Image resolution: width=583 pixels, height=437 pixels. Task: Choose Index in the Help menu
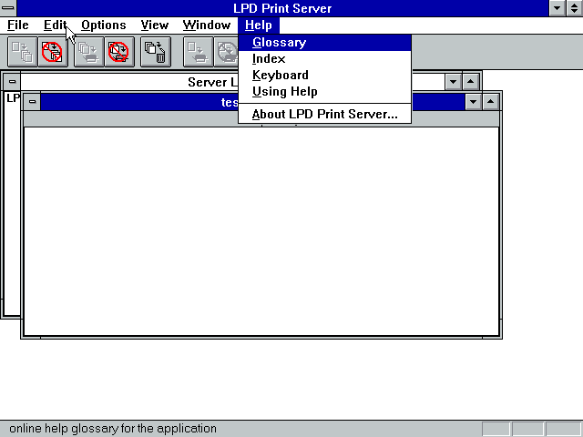324,58
